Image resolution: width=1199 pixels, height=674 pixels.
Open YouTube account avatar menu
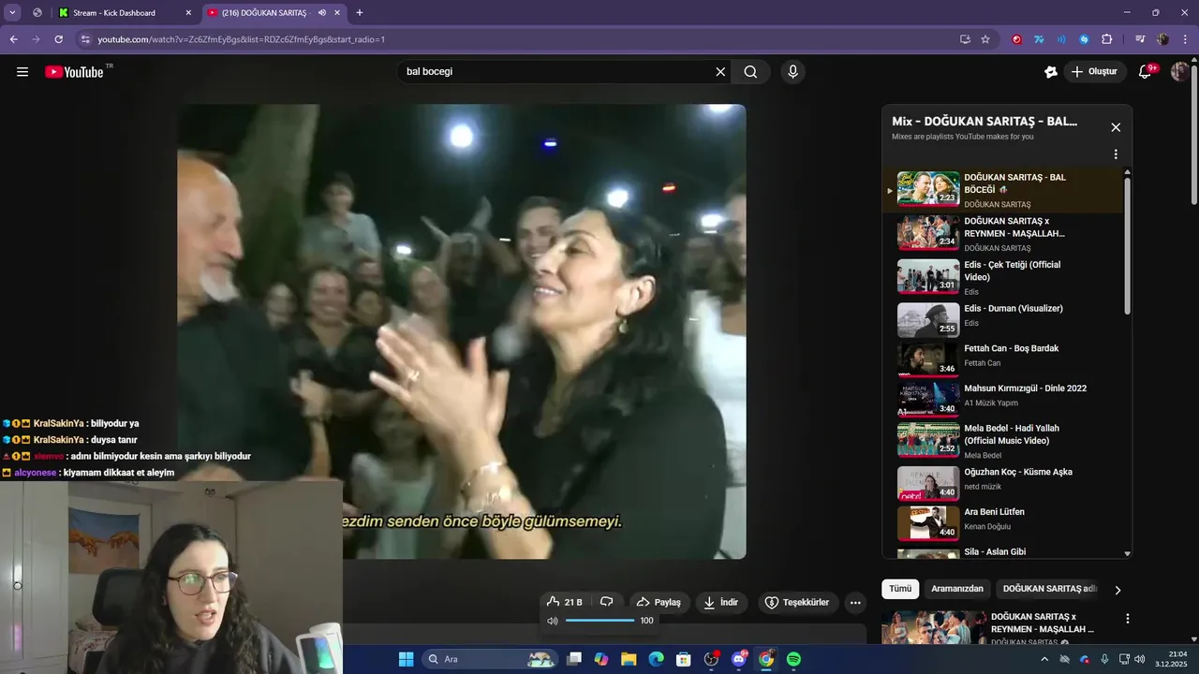(1180, 72)
